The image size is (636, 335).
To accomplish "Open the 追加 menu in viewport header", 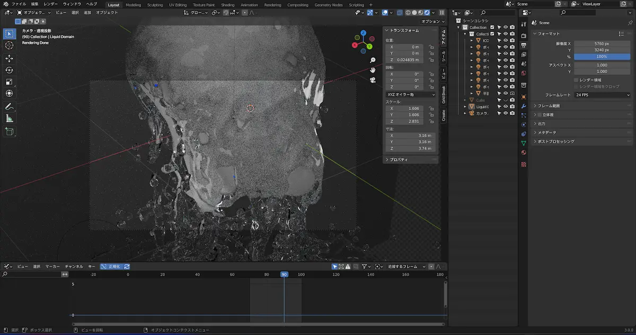I will [x=87, y=12].
